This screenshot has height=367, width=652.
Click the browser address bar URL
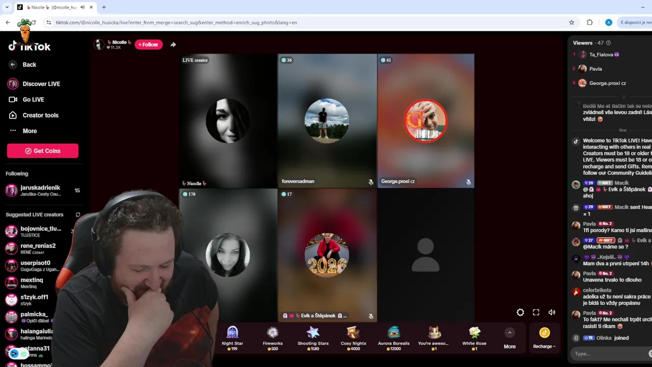click(176, 22)
